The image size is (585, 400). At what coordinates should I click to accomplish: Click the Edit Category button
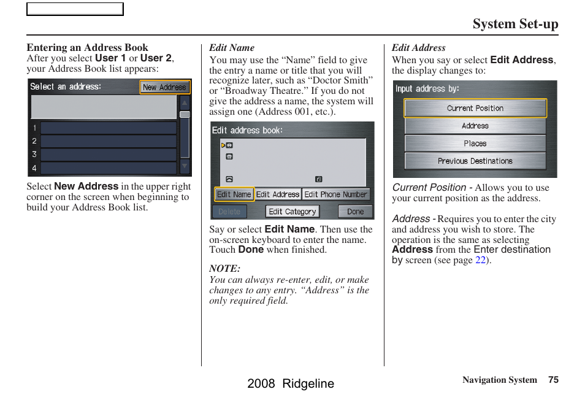click(x=292, y=212)
